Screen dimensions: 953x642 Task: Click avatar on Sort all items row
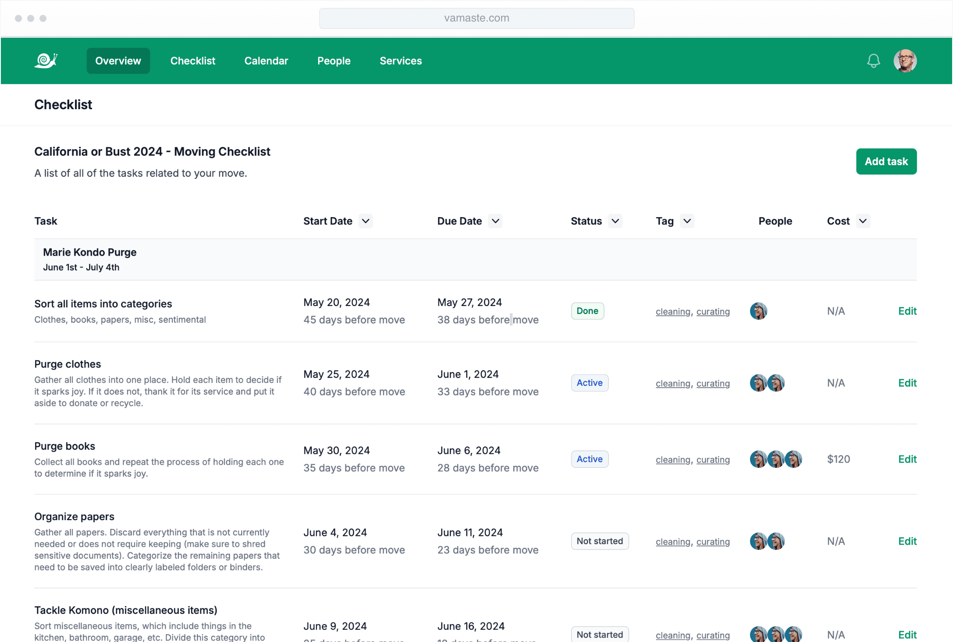[758, 311]
